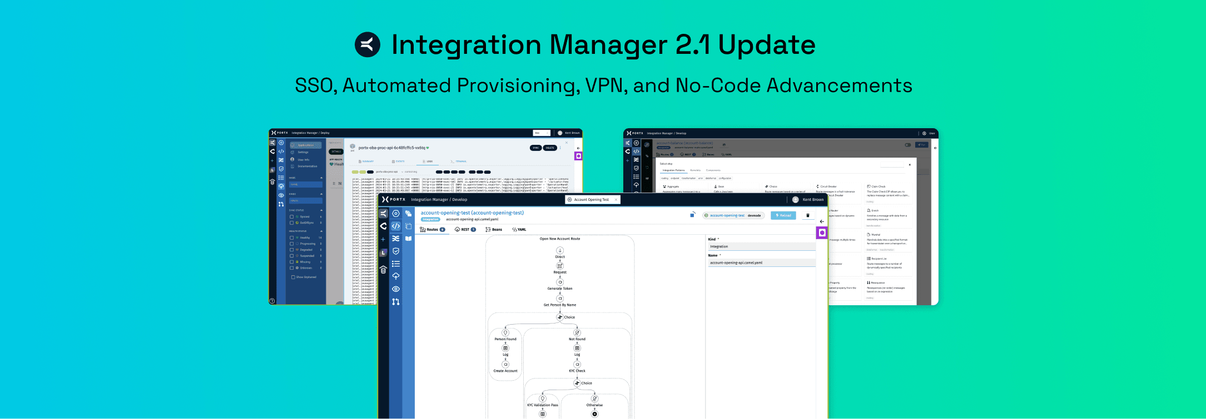1206x419 pixels.
Task: Click the open book icon in Develop window
Action: click(409, 239)
